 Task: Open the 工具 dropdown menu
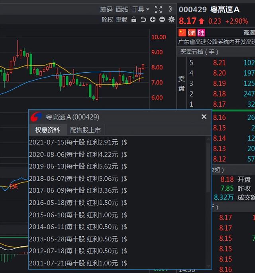pyautogui.click(x=141, y=9)
